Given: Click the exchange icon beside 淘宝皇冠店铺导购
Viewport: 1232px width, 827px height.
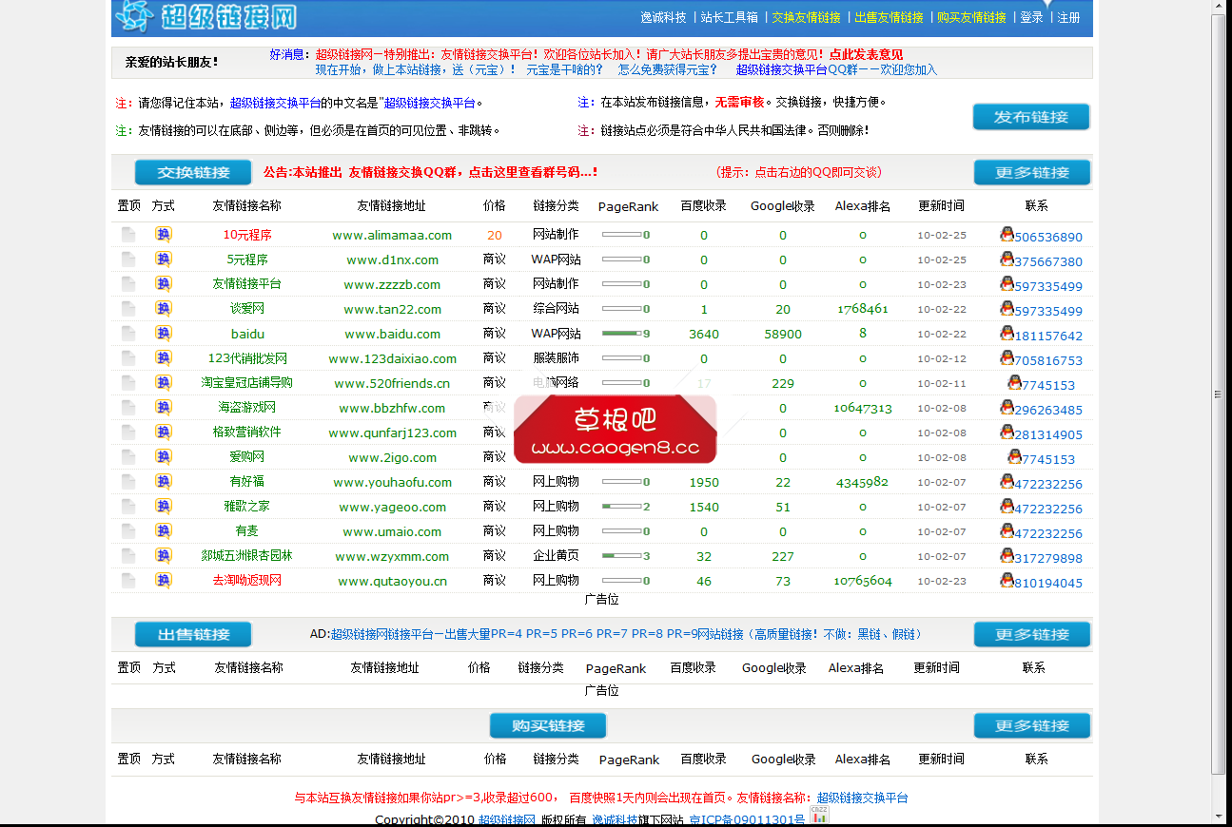Looking at the screenshot, I should [163, 383].
